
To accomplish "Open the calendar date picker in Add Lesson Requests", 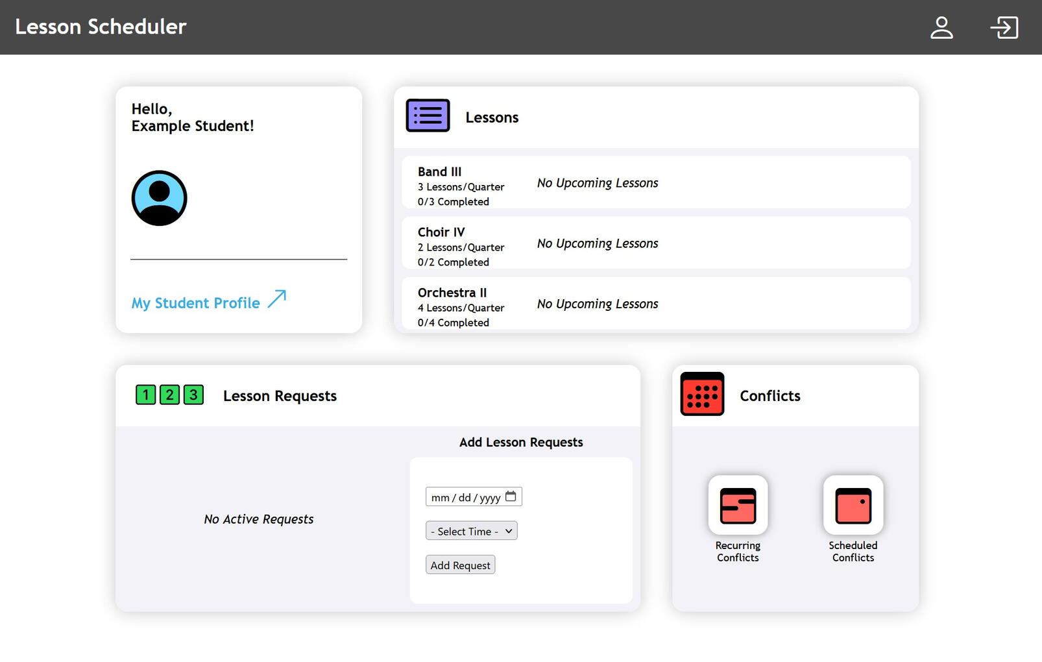I will coord(511,496).
